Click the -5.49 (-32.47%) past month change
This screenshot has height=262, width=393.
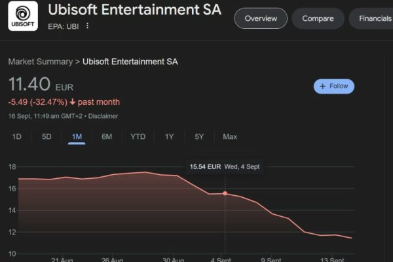tap(64, 102)
